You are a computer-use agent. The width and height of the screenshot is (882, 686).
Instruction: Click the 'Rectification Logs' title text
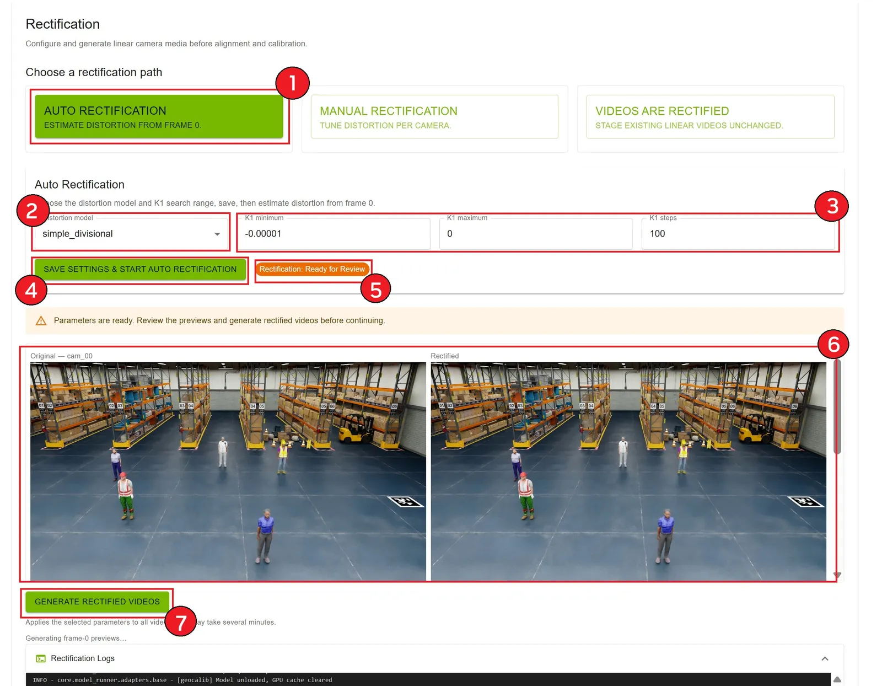[x=83, y=658]
